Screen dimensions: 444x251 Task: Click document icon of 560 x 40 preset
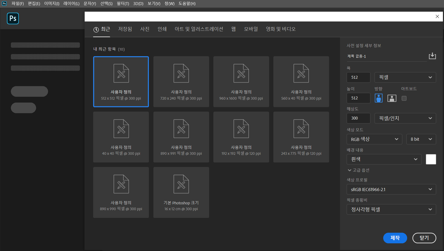point(301,73)
